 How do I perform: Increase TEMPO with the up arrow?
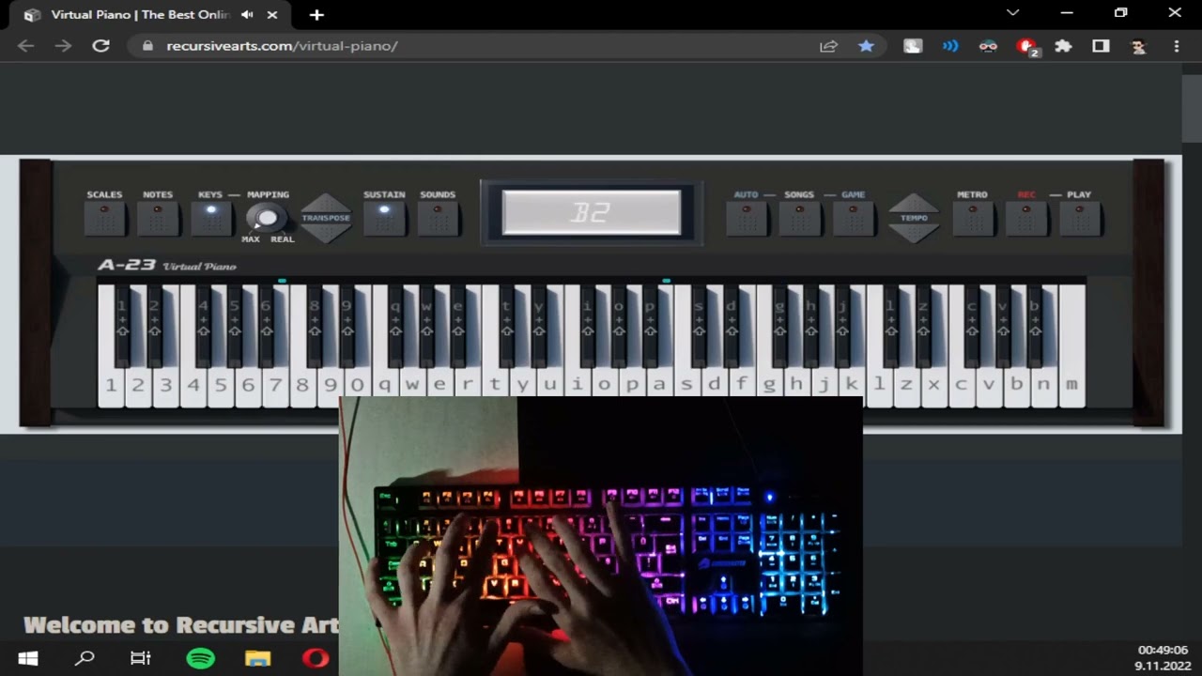coord(914,203)
